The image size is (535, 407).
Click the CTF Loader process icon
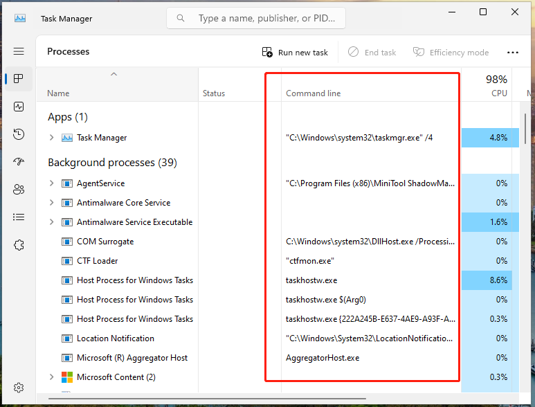67,261
